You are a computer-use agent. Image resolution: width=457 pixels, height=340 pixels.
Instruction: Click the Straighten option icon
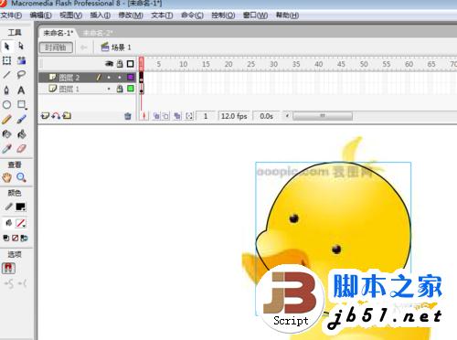(22, 284)
